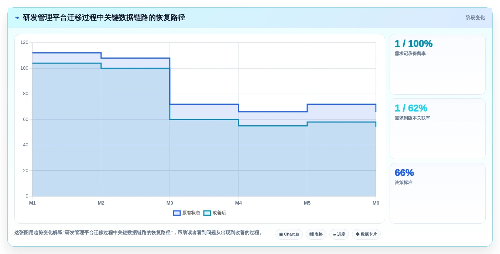This screenshot has height=254, width=500.
Task: Toggle the 改善后 legend swatch
Action: click(x=207, y=213)
